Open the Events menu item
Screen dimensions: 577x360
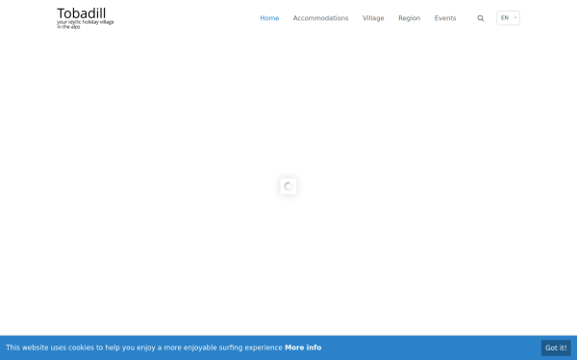pyautogui.click(x=445, y=18)
